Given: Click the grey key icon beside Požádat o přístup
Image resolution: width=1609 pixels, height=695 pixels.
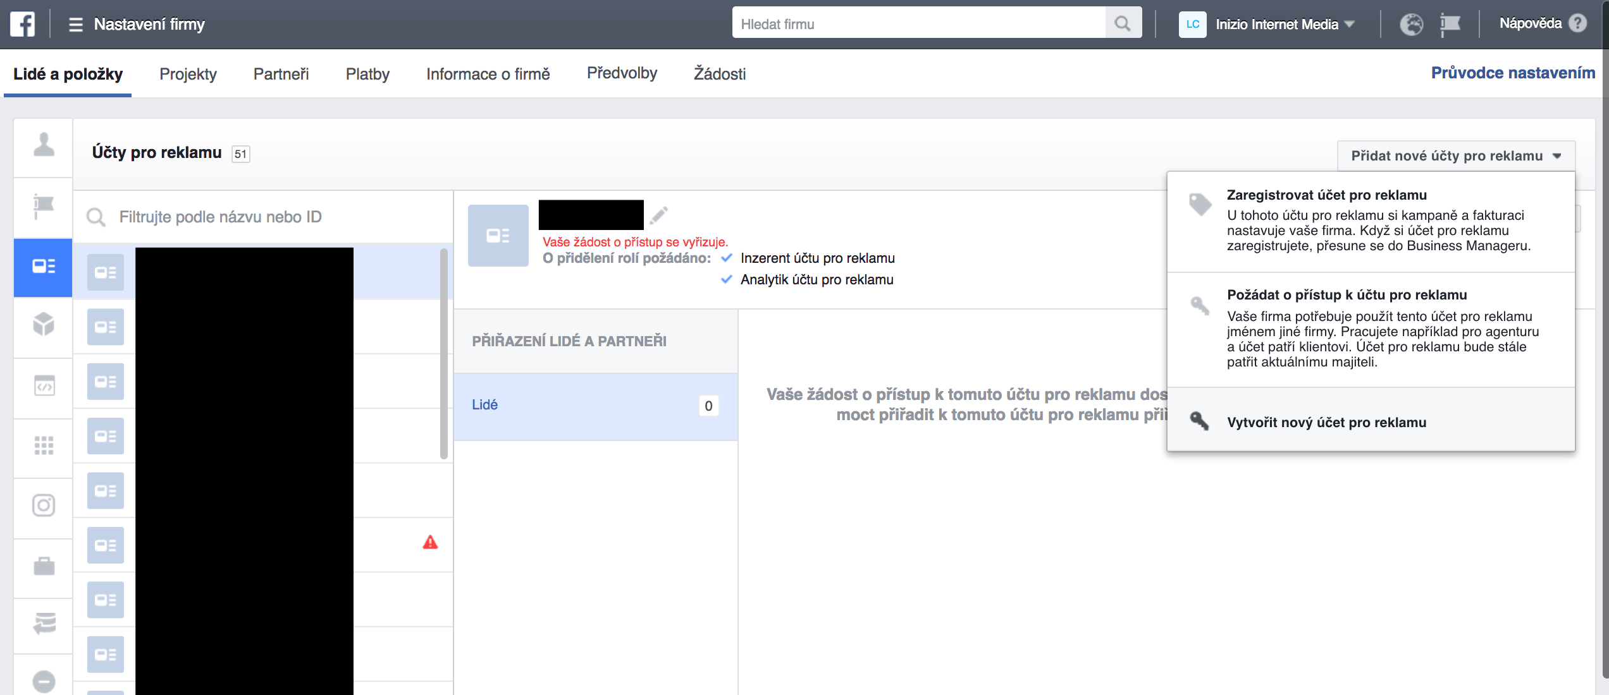Looking at the screenshot, I should click(x=1200, y=306).
